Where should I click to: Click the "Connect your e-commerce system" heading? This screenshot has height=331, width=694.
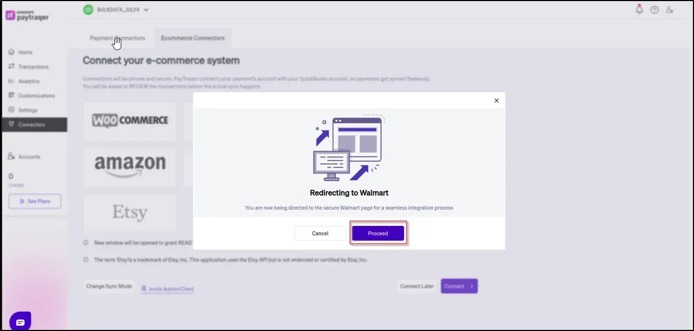tap(161, 60)
